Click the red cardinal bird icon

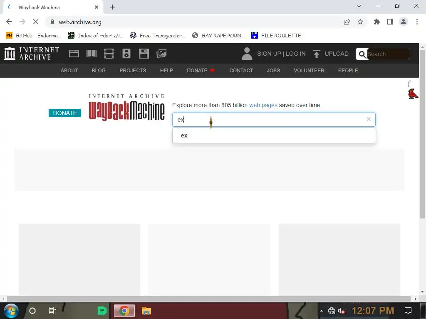pyautogui.click(x=413, y=94)
